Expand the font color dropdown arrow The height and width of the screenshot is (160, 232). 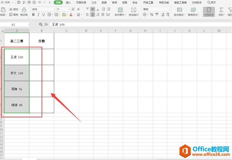(74, 15)
